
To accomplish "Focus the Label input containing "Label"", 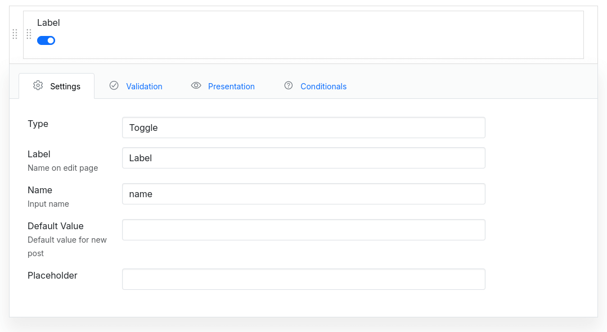I will click(x=303, y=158).
